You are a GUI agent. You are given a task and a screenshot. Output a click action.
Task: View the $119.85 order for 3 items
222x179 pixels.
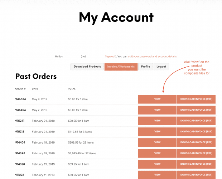(157, 132)
